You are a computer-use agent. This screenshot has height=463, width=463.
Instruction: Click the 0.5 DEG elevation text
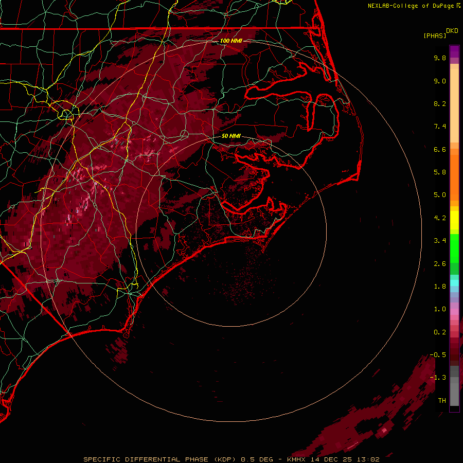[257, 459]
